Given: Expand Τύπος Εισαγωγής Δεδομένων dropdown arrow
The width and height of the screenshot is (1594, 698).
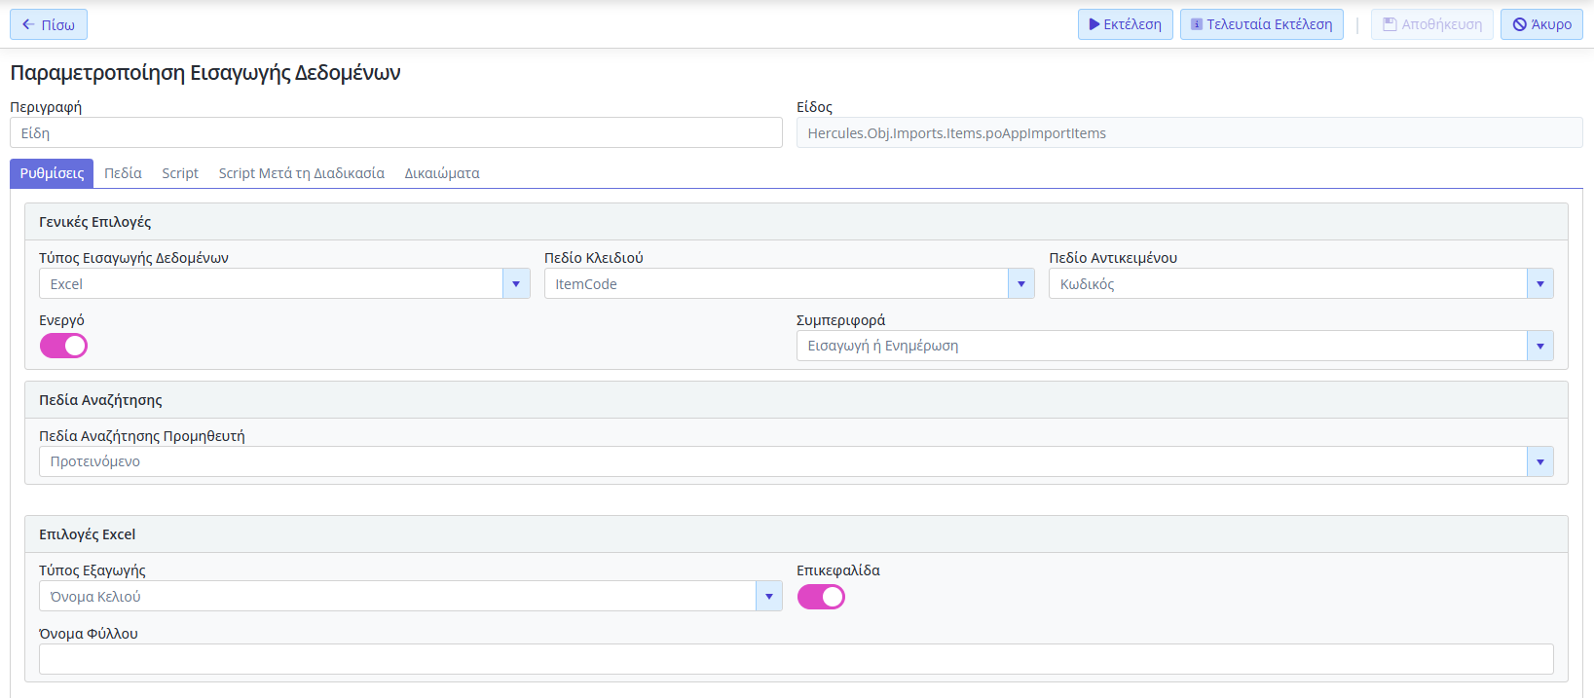Looking at the screenshot, I should tap(516, 284).
